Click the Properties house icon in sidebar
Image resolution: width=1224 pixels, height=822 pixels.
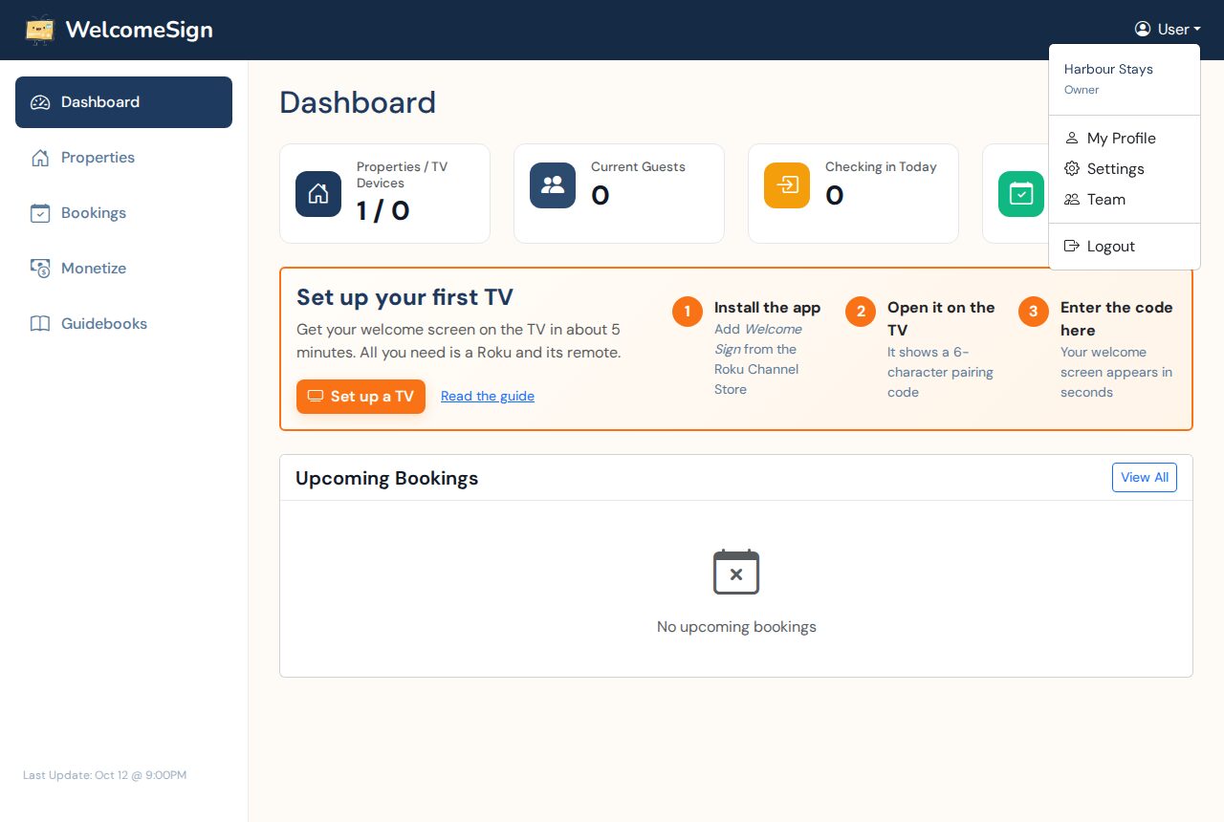[40, 158]
